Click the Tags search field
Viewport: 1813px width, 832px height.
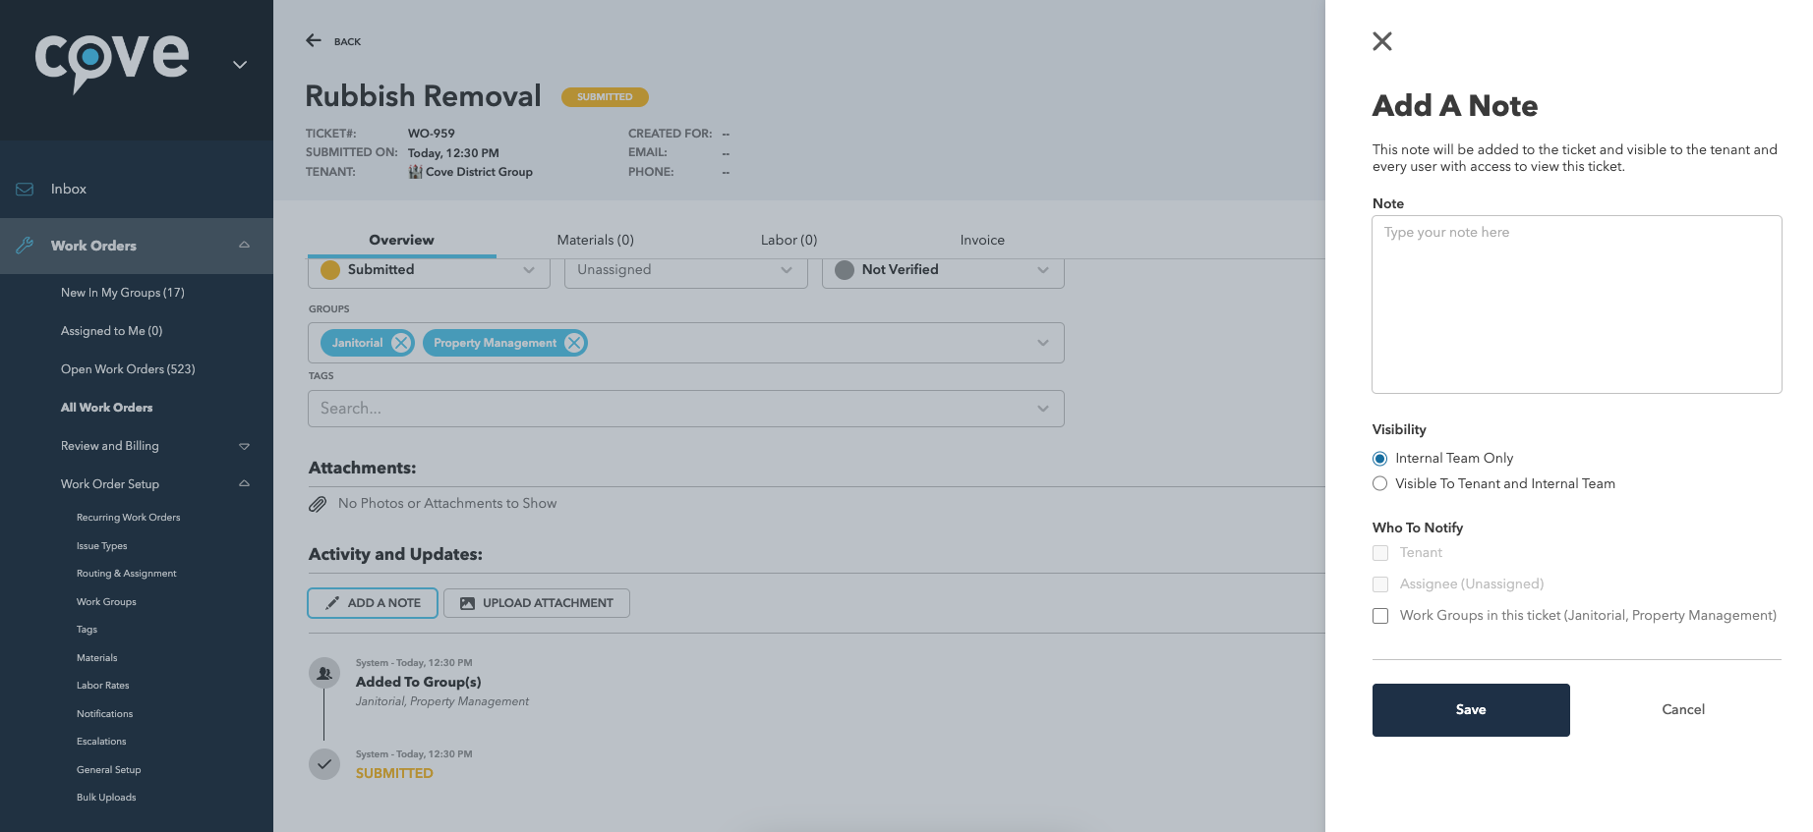coord(686,409)
